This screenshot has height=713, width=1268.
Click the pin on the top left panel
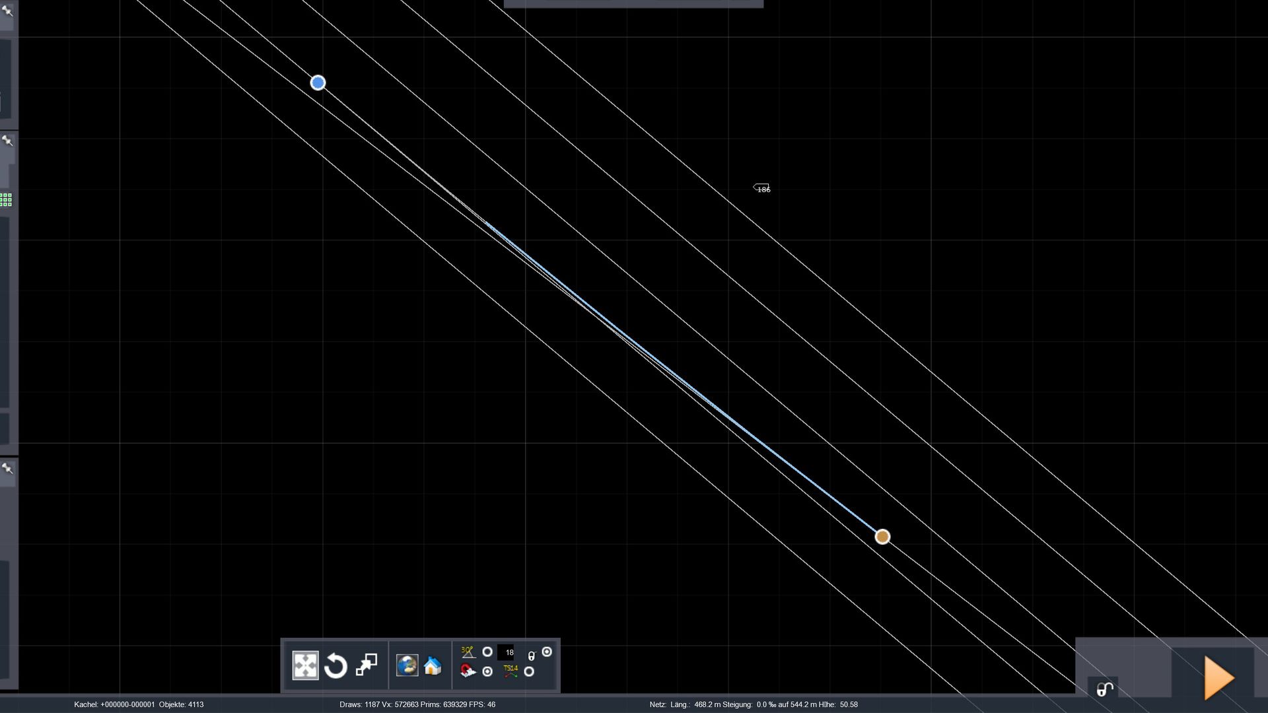pyautogui.click(x=7, y=11)
